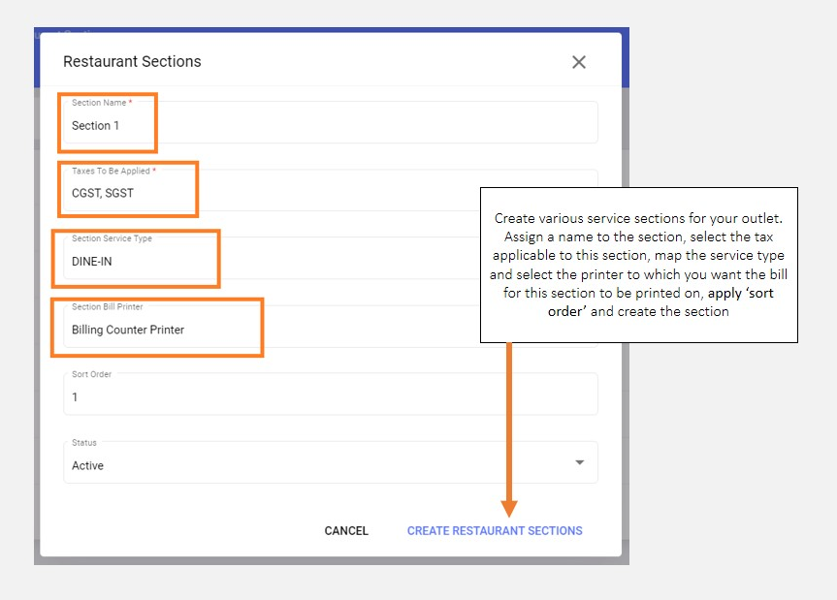This screenshot has height=600, width=837.
Task: Click CREATE RESTAURANT SECTIONS button
Action: click(495, 531)
